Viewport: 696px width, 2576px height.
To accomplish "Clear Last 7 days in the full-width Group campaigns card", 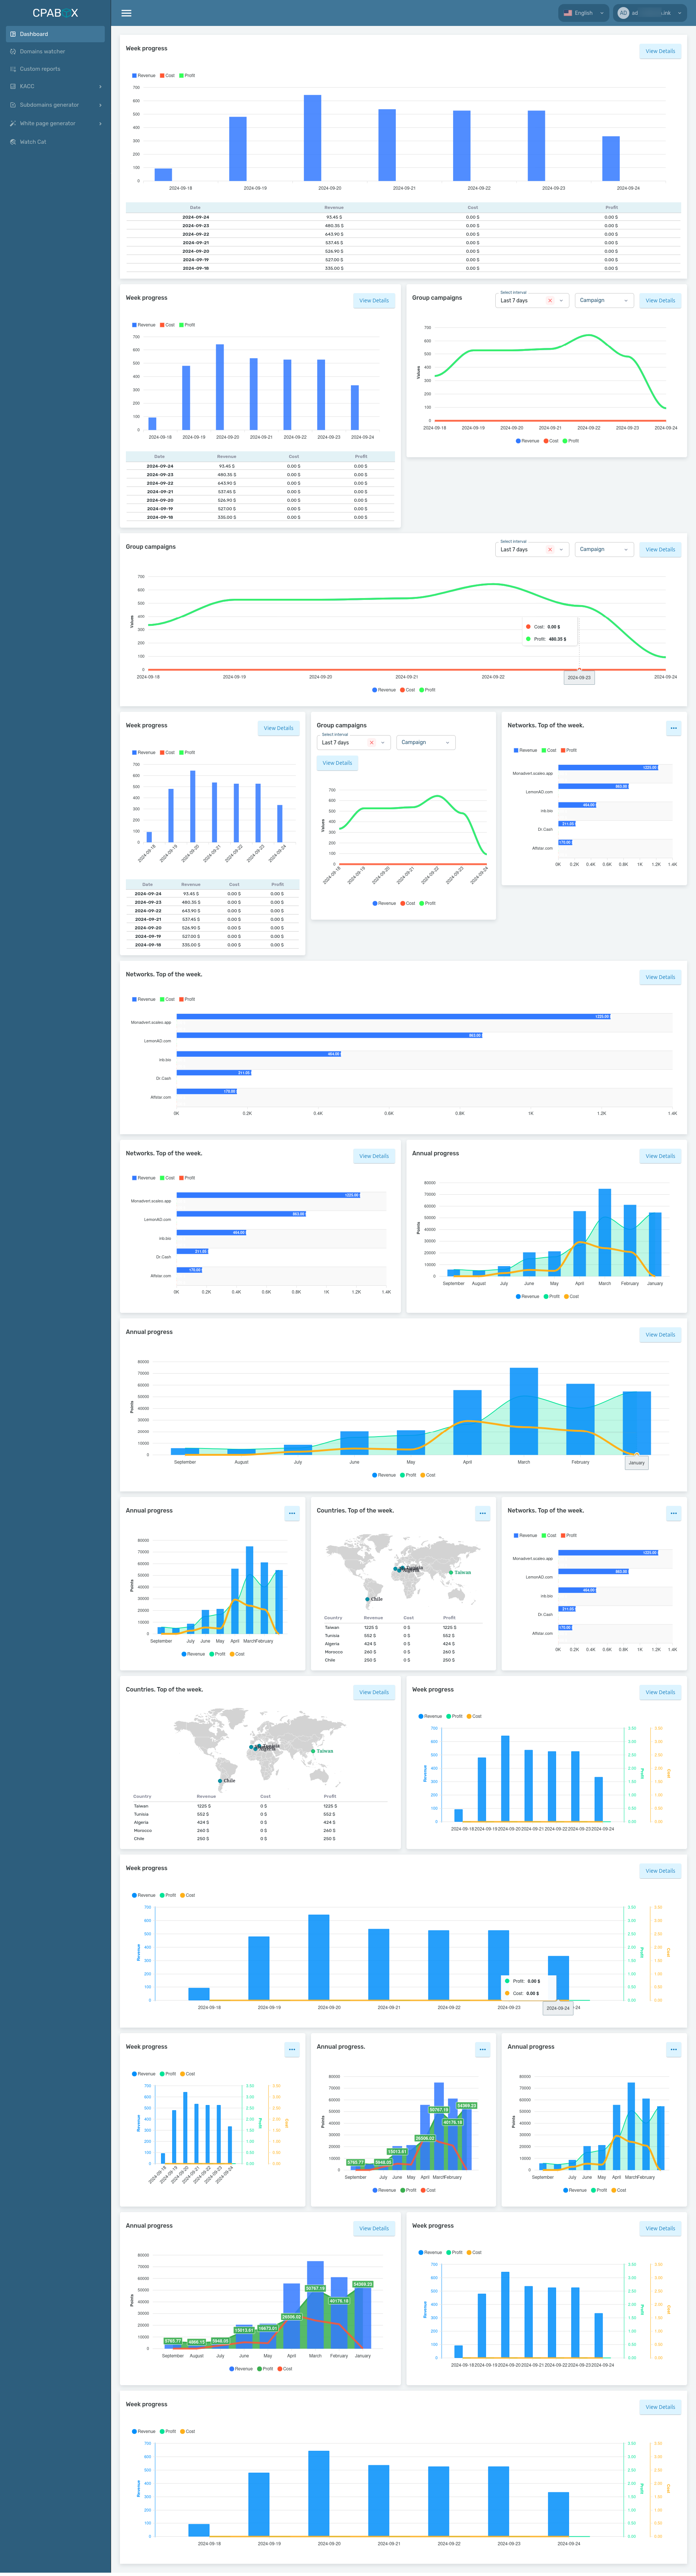I will pyautogui.click(x=549, y=549).
